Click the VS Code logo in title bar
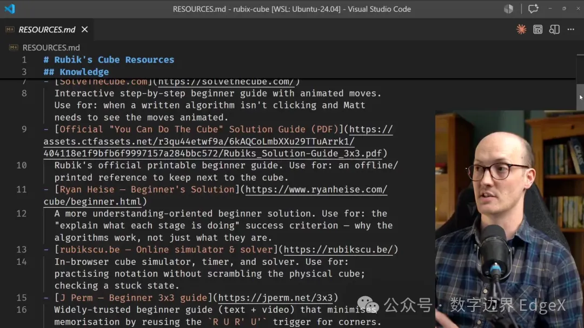Image resolution: width=584 pixels, height=328 pixels. (x=9, y=9)
